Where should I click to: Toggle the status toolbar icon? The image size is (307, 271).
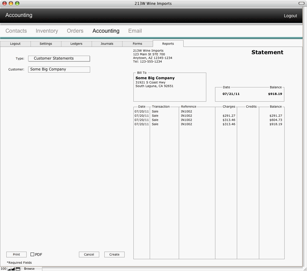(18, 269)
